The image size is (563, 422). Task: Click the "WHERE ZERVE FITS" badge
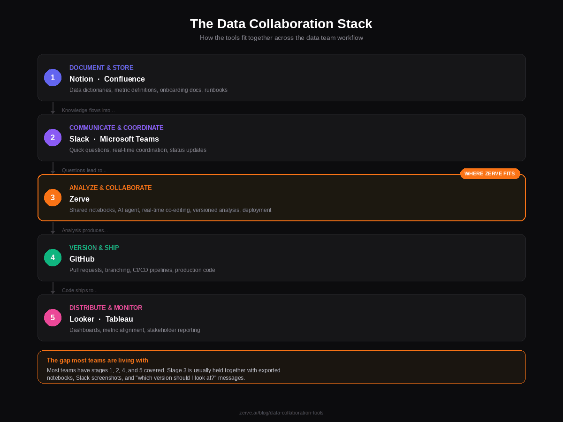click(x=489, y=173)
